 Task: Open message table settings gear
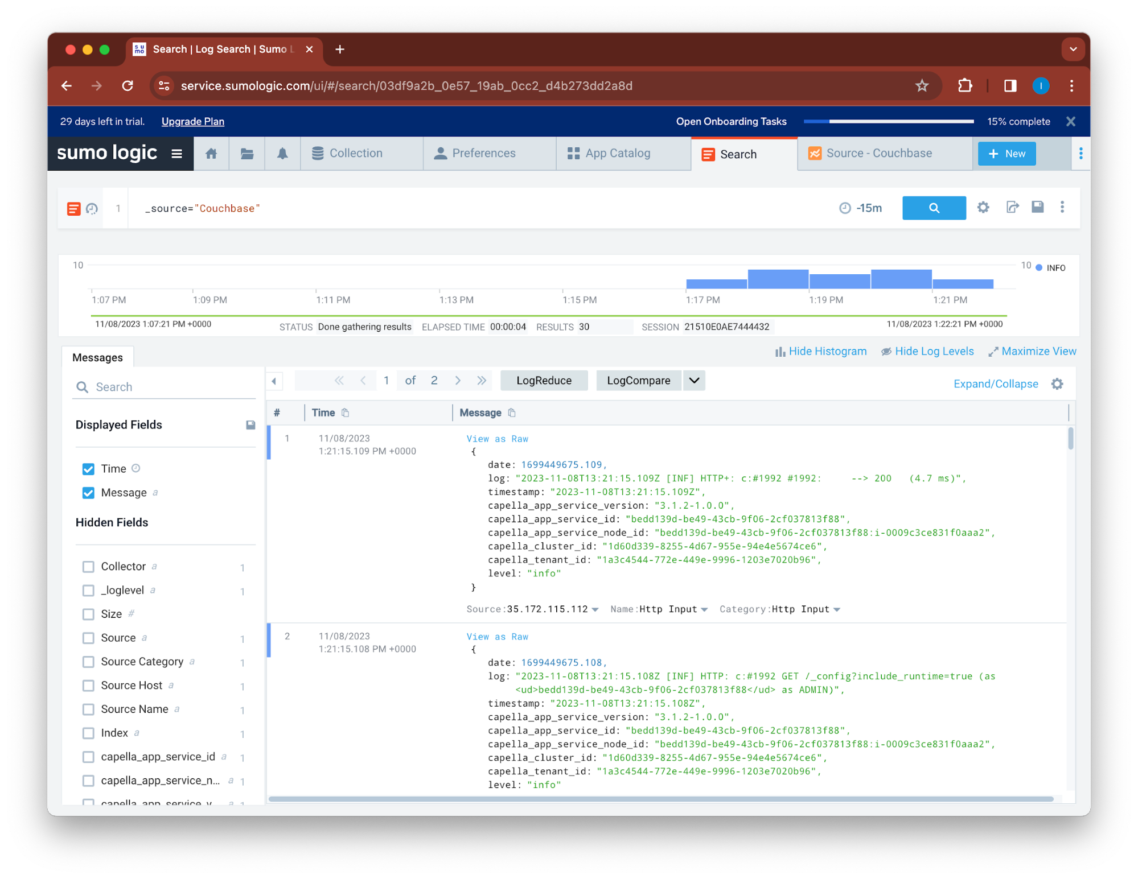[x=1057, y=384]
